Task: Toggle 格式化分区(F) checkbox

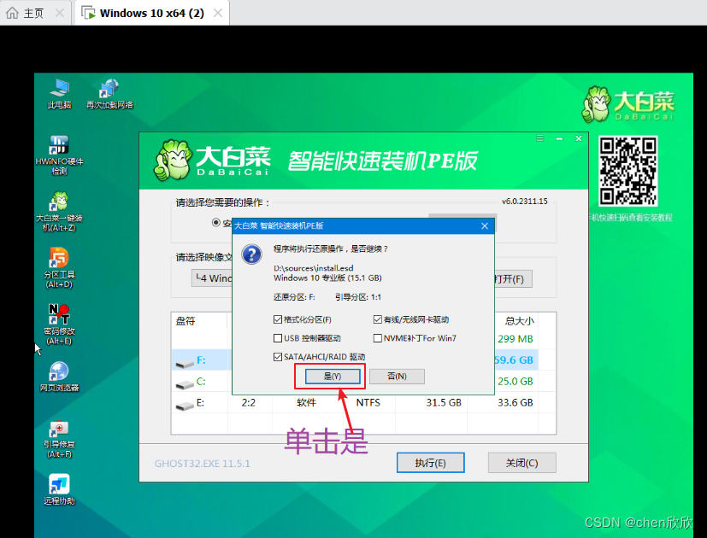Action: pyautogui.click(x=278, y=319)
